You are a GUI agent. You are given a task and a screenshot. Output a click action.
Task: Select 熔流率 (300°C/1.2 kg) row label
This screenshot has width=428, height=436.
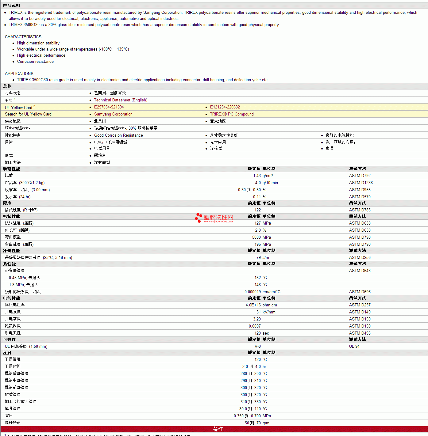point(25,183)
